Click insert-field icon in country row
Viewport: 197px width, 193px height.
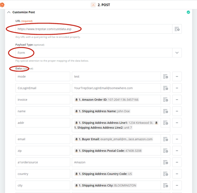[165, 174]
